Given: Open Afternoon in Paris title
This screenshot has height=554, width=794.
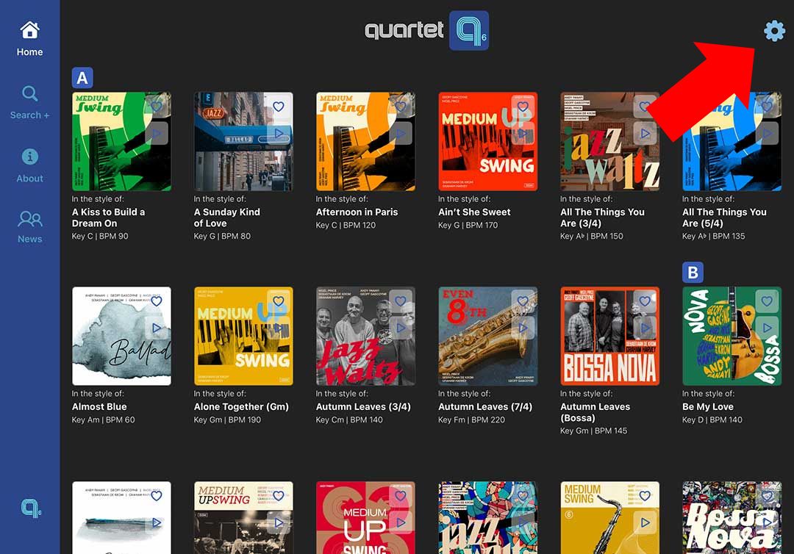Looking at the screenshot, I should (357, 212).
